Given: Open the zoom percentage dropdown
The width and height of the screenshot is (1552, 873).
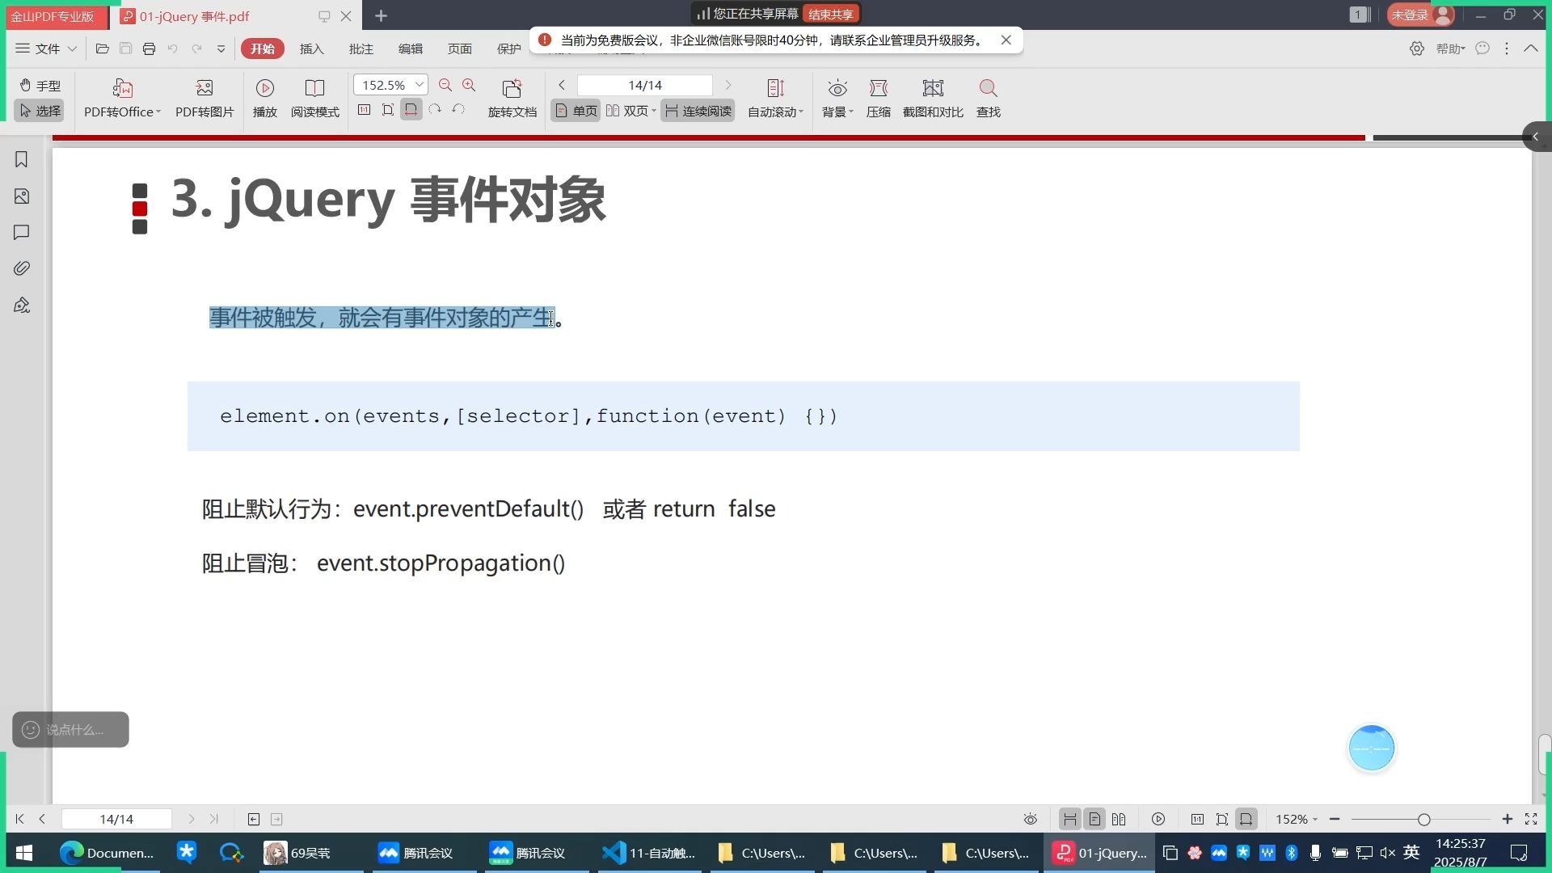Looking at the screenshot, I should click(418, 84).
